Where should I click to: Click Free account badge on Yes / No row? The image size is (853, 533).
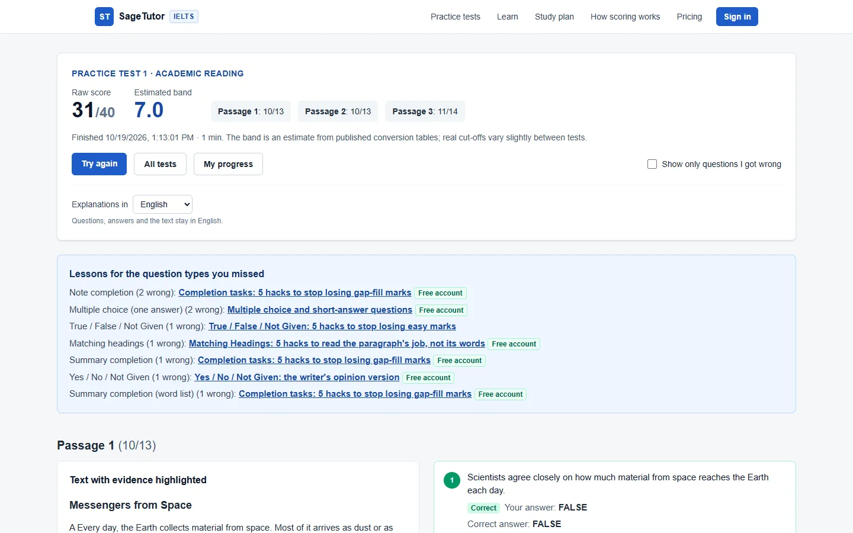point(428,378)
